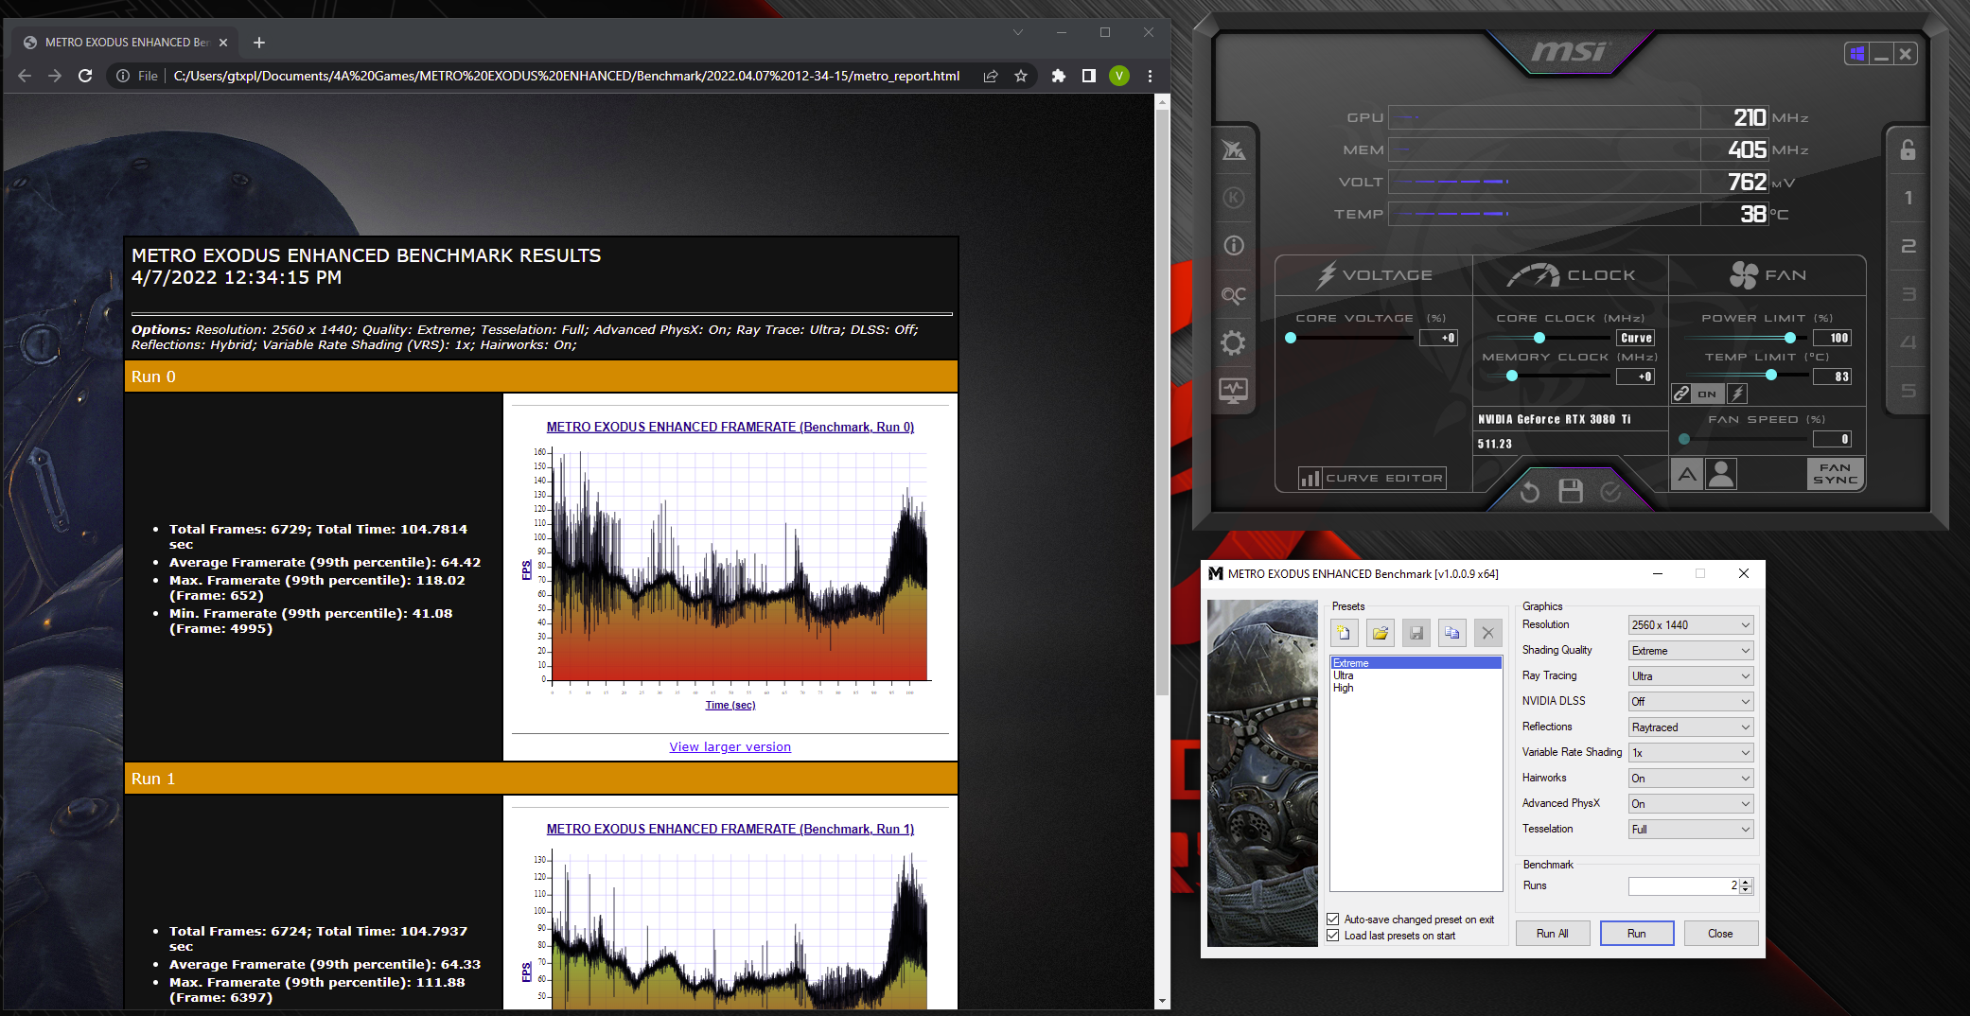Open the Chrome three-dot menu

1150,76
